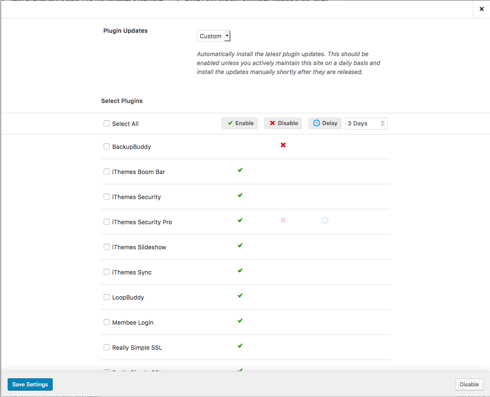Image resolution: width=490 pixels, height=397 pixels.
Task: Click the green check for iThemes Slideshow
Action: 240,245
